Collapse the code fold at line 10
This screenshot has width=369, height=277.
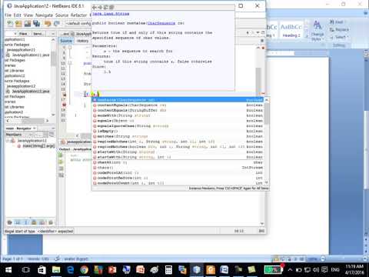click(70, 63)
